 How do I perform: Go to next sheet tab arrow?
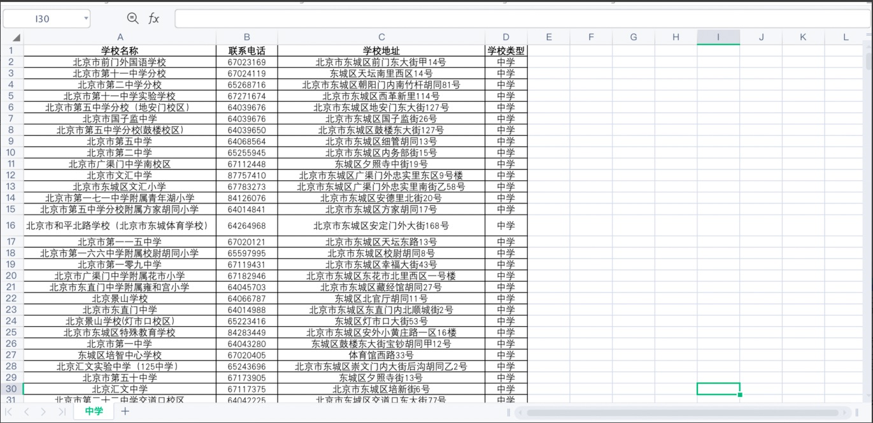(43, 412)
